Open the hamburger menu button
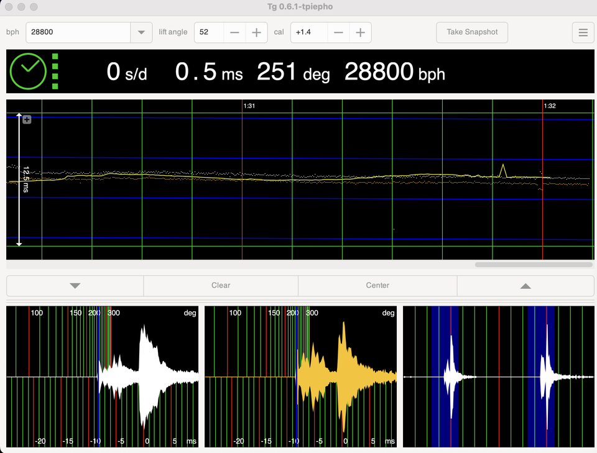Screen dimensions: 597x453 tap(583, 33)
